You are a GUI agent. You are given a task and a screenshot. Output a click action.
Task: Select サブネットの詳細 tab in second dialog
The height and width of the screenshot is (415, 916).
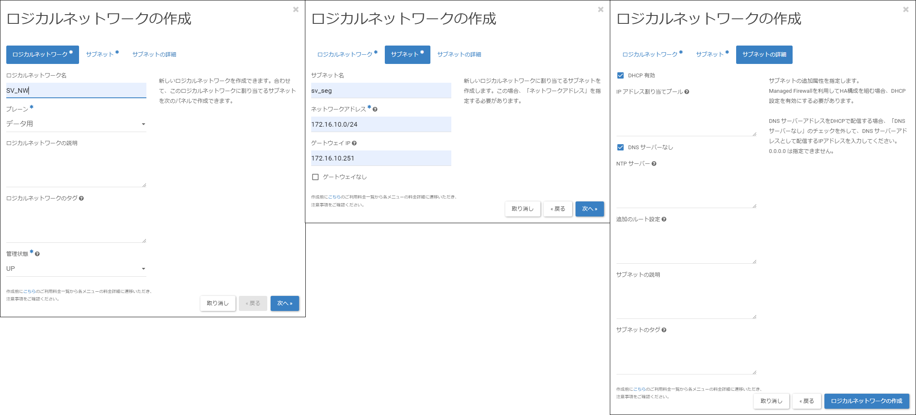pyautogui.click(x=459, y=55)
